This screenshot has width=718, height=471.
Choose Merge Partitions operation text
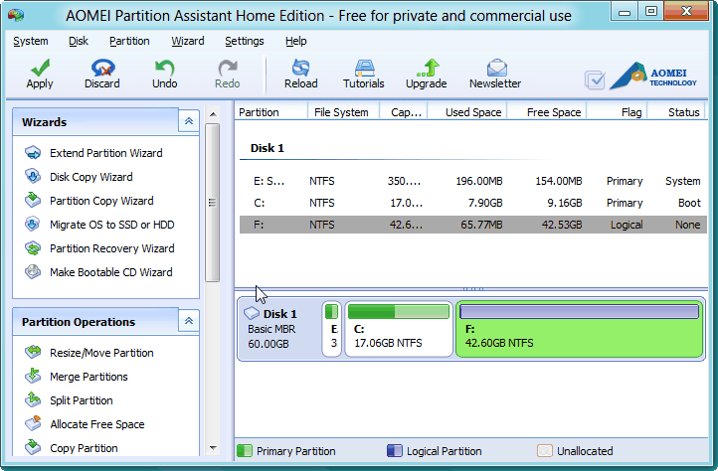pos(89,377)
